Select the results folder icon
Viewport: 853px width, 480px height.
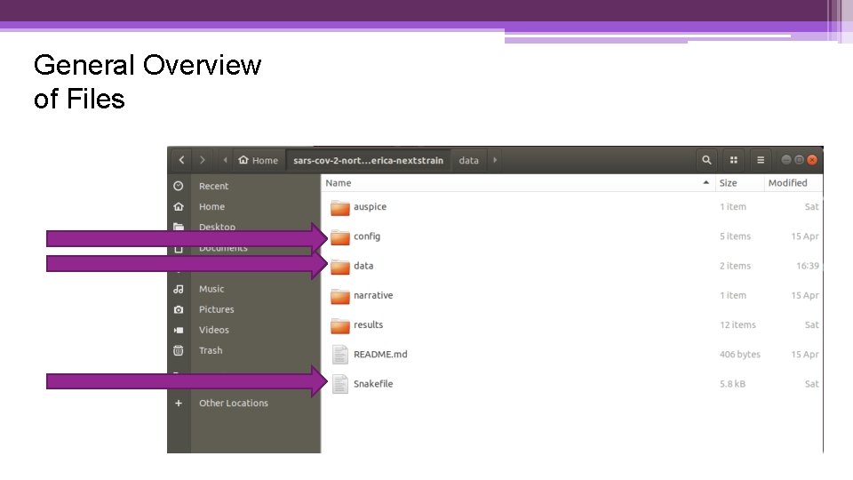[x=340, y=325]
